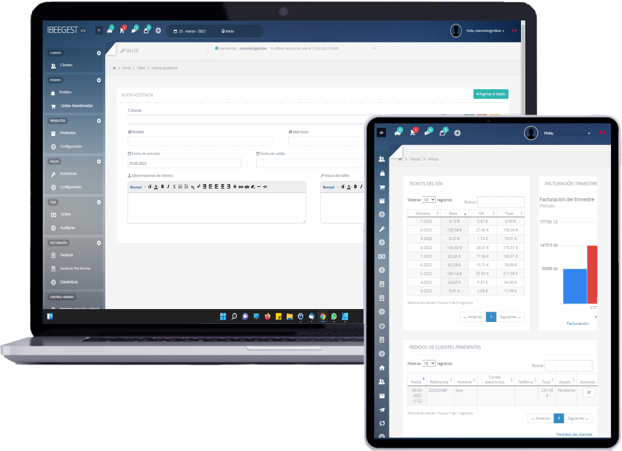
Task: Click the red logout icon in laptop header
Action: pos(514,30)
